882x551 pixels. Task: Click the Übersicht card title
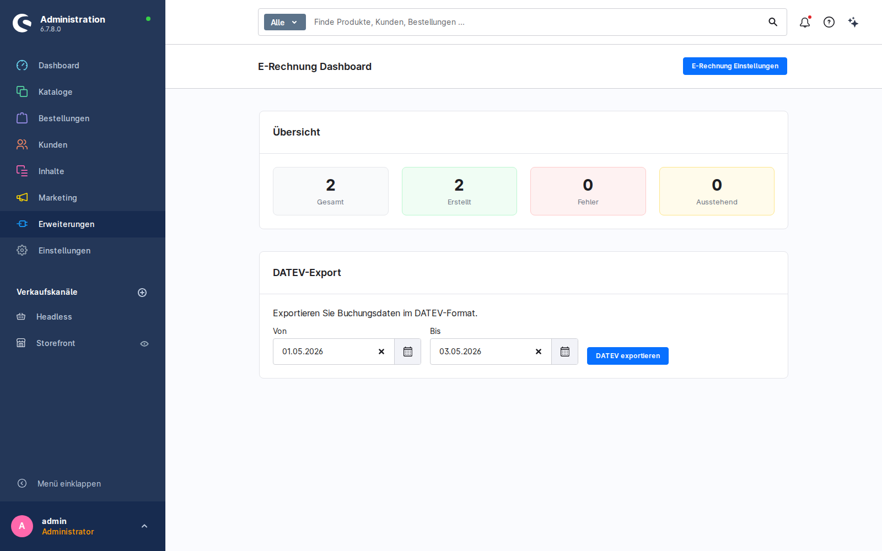coord(297,132)
